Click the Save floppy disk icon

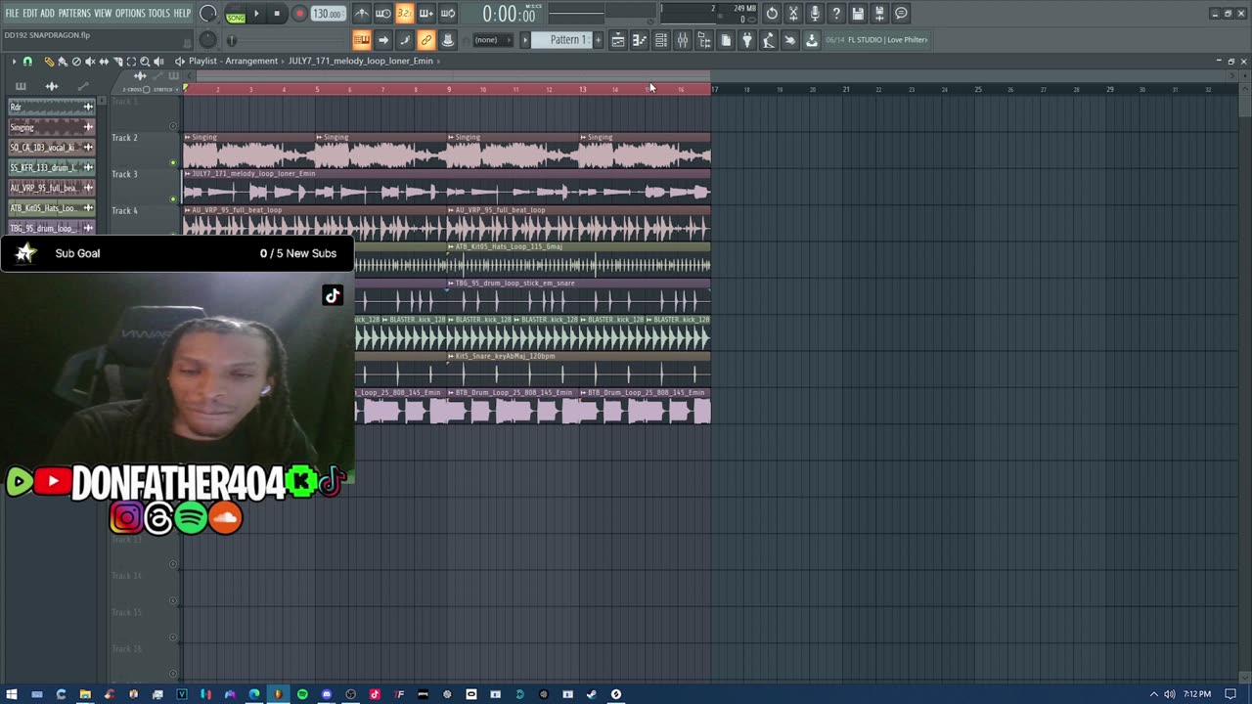point(858,14)
